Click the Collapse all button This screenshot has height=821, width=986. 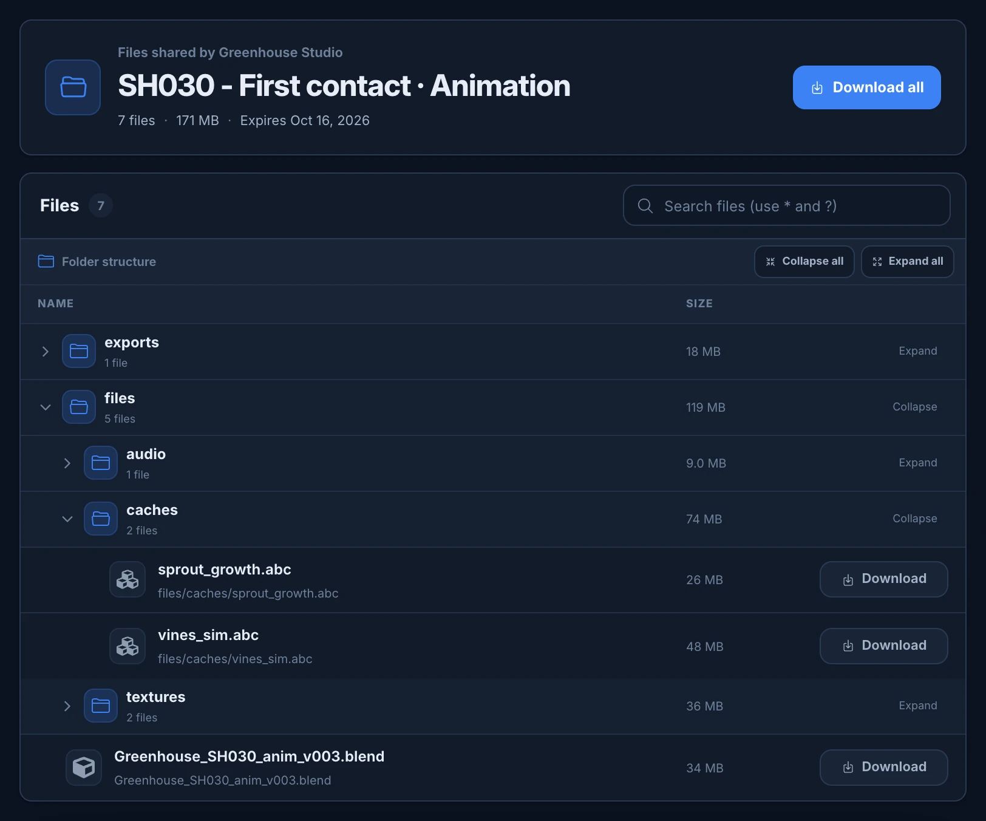804,262
